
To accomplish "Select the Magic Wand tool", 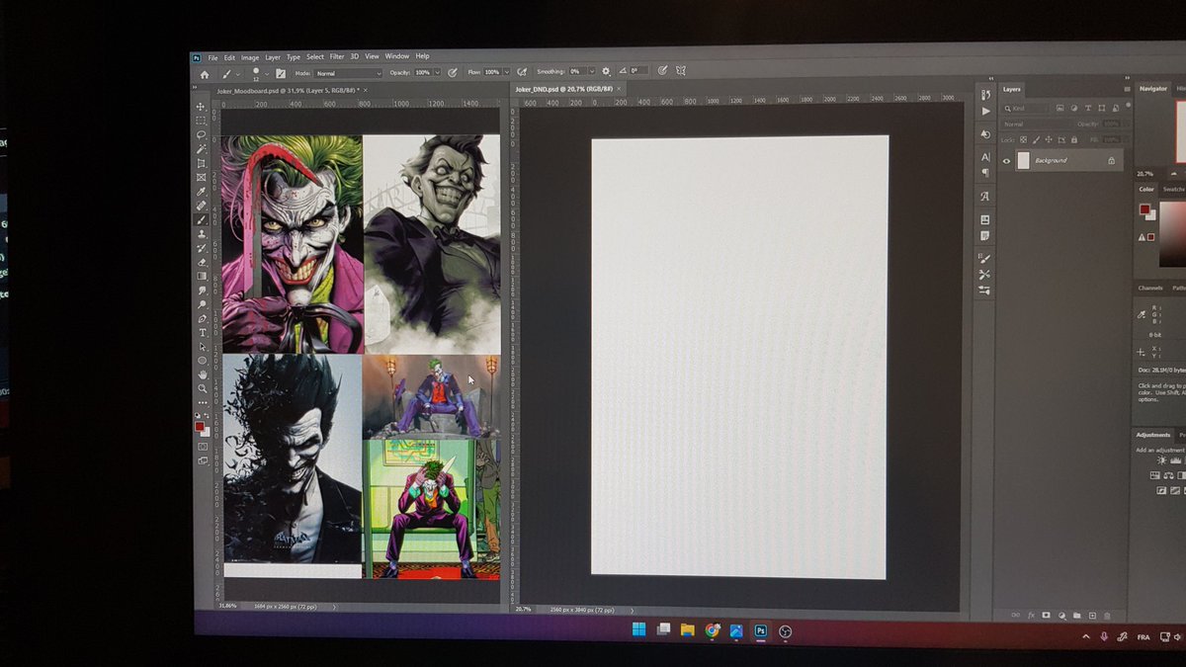I will (x=202, y=149).
